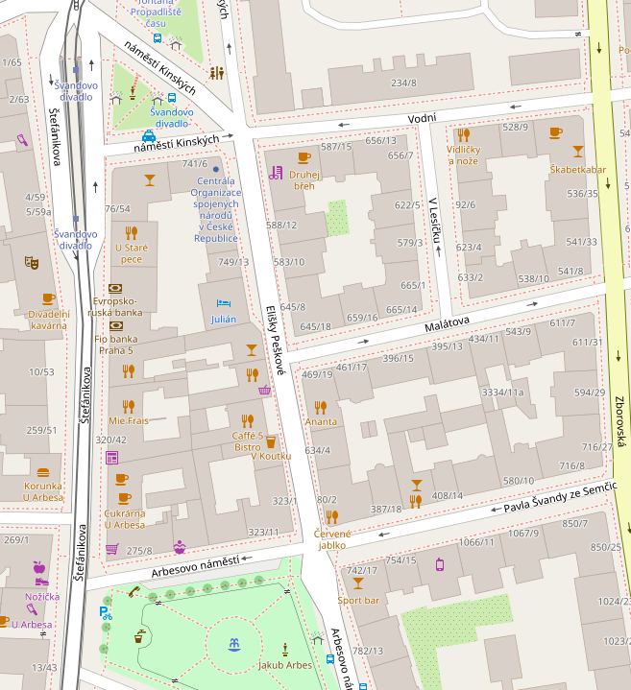The image size is (631, 690).
Task: Click the Centrála Organizace spojených národů label
Action: 216,209
